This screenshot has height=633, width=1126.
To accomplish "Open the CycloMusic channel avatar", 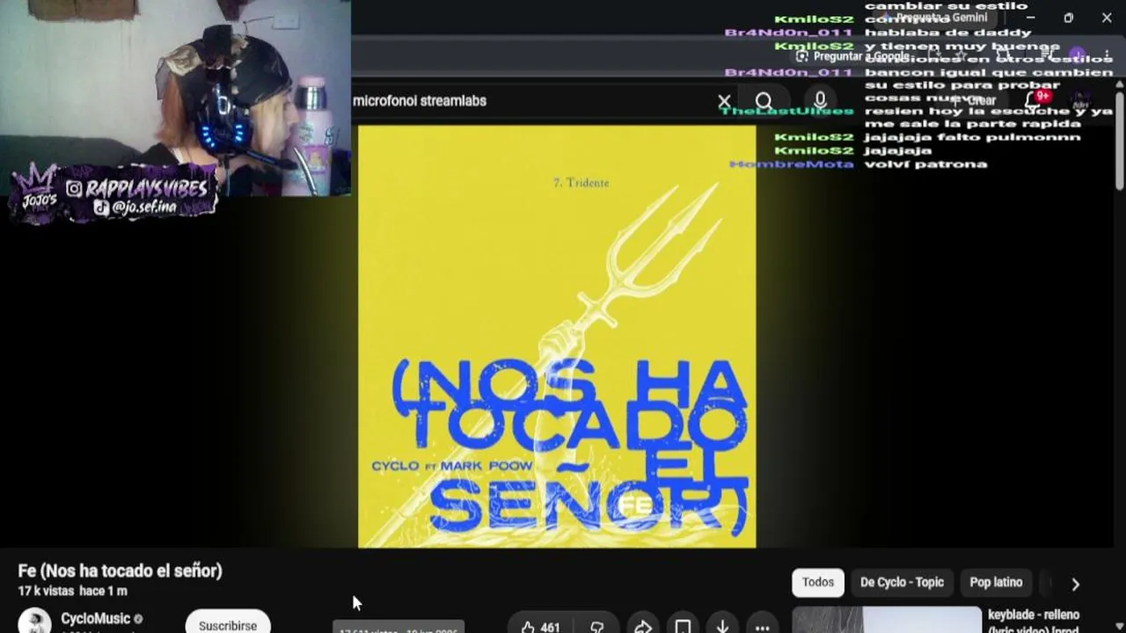I will [35, 621].
